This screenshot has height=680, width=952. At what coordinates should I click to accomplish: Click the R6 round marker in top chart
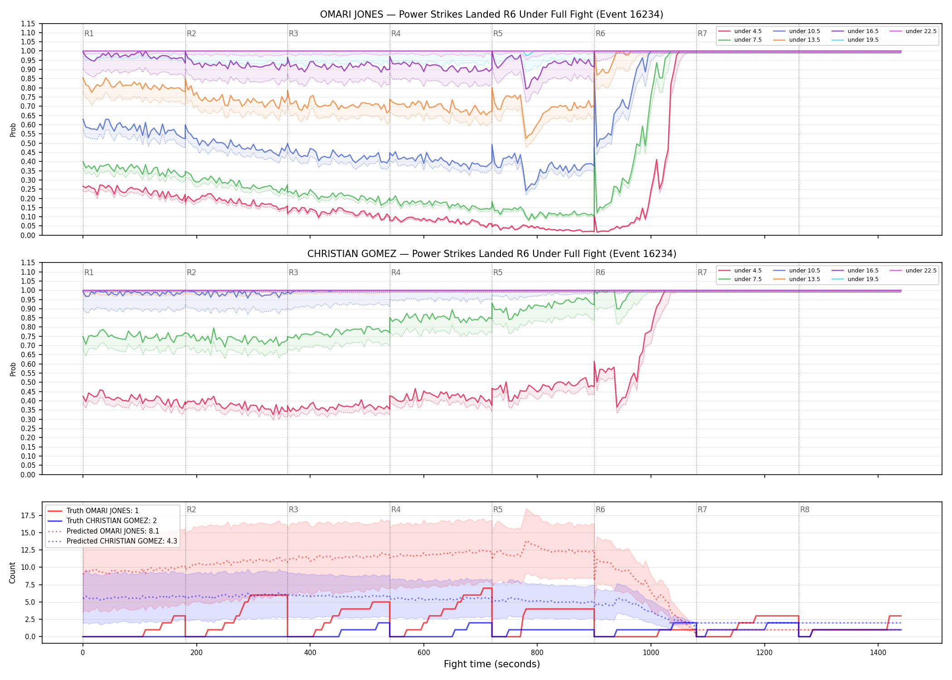(x=600, y=34)
